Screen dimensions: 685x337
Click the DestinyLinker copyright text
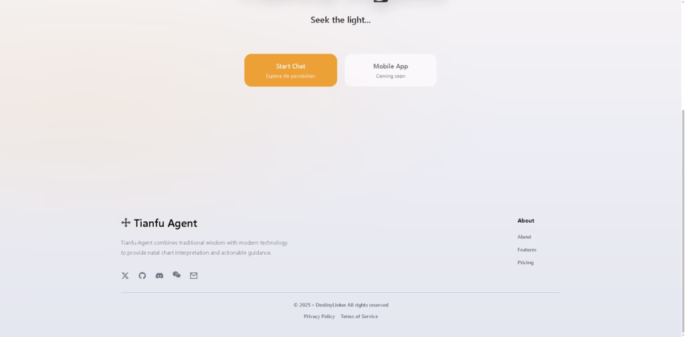point(340,305)
